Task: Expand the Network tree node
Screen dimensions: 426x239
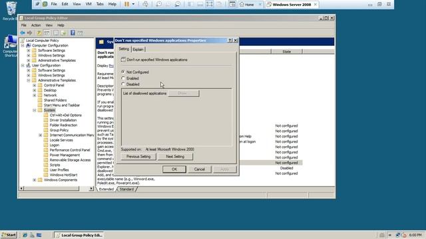Action: click(x=35, y=95)
